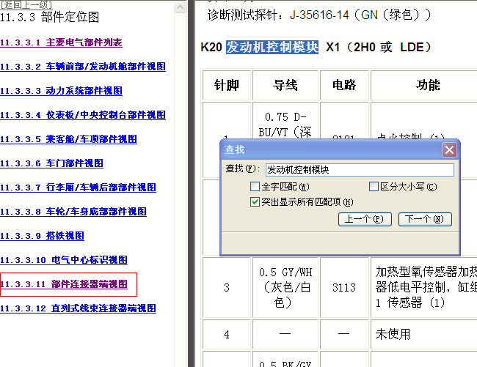Click 11.3.3 部件定位图 heading
477x367 pixels.
click(50, 17)
